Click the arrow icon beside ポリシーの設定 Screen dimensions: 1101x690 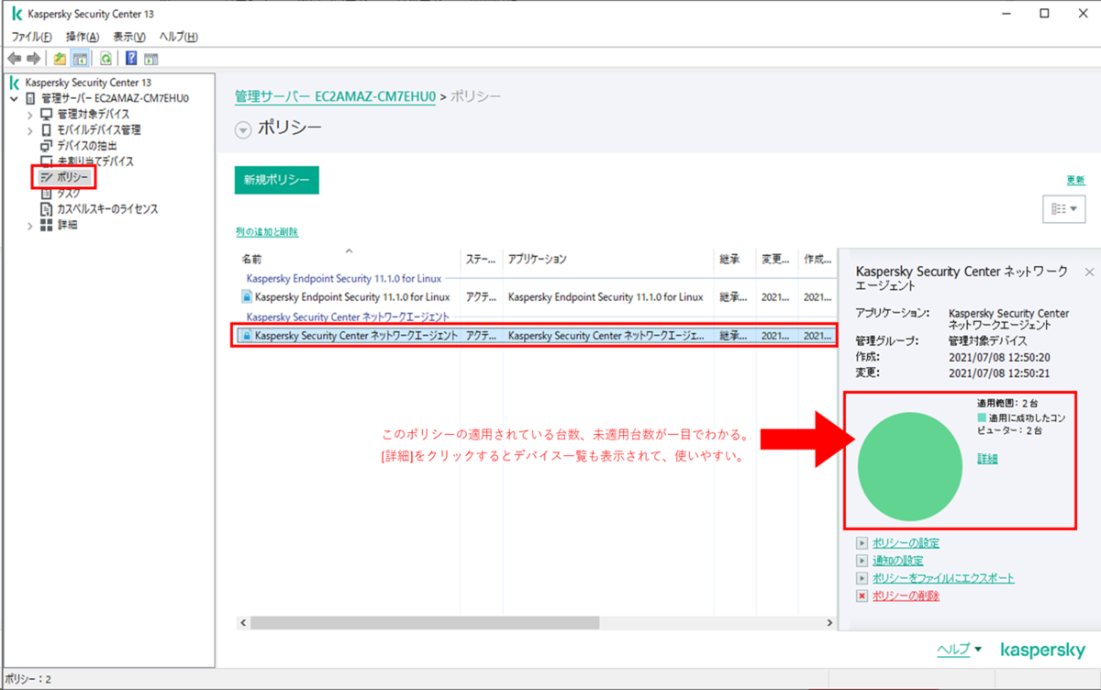(862, 543)
